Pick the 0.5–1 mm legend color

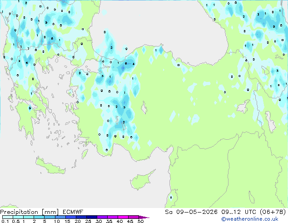pyautogui.click(x=18, y=217)
